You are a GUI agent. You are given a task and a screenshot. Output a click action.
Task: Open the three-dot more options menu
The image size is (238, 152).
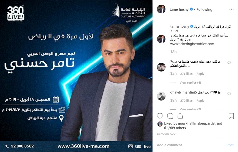(231, 9)
